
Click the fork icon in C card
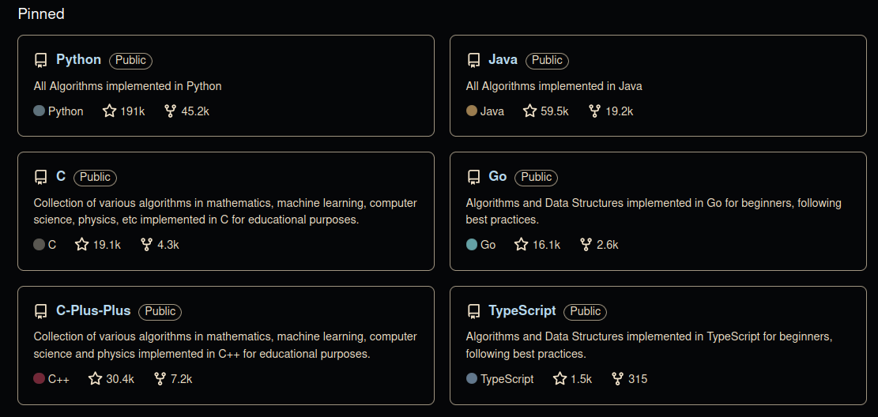click(147, 245)
